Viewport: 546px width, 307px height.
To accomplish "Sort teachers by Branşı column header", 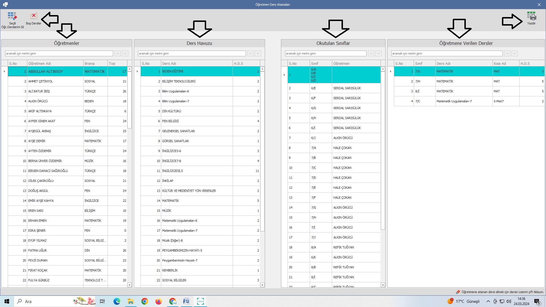I will [95, 63].
